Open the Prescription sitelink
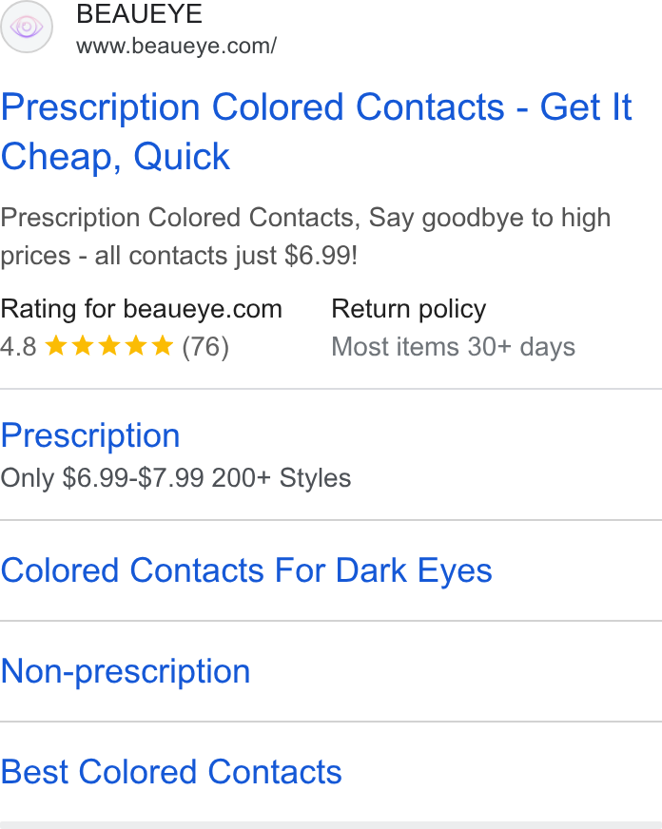 point(90,435)
